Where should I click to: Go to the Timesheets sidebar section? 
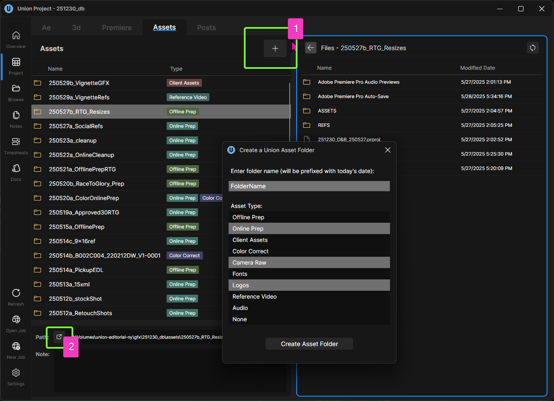[16, 146]
